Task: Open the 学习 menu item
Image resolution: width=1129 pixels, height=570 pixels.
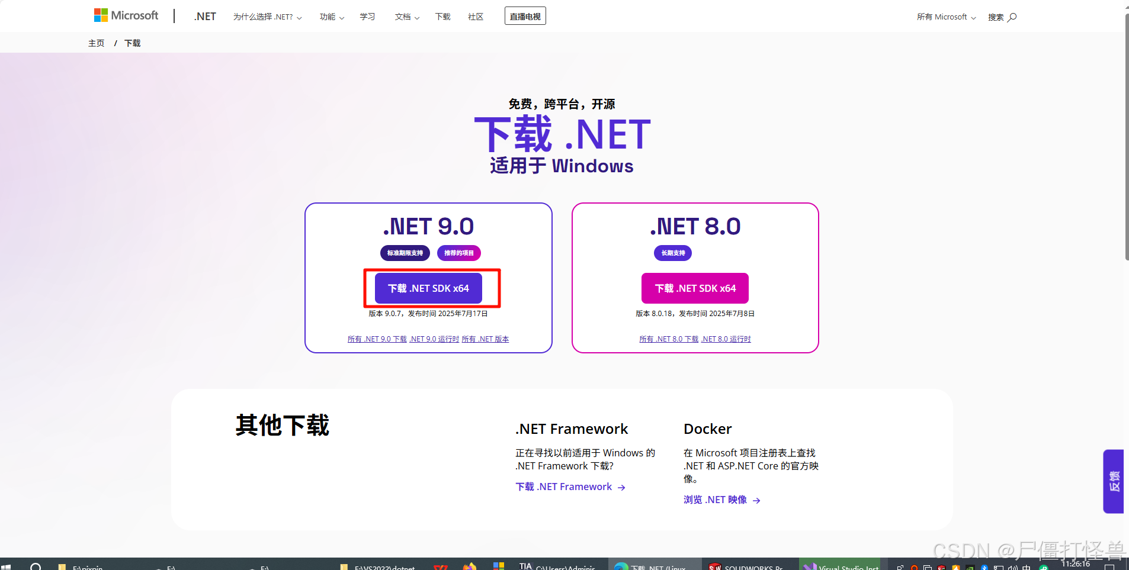Action: (x=367, y=17)
